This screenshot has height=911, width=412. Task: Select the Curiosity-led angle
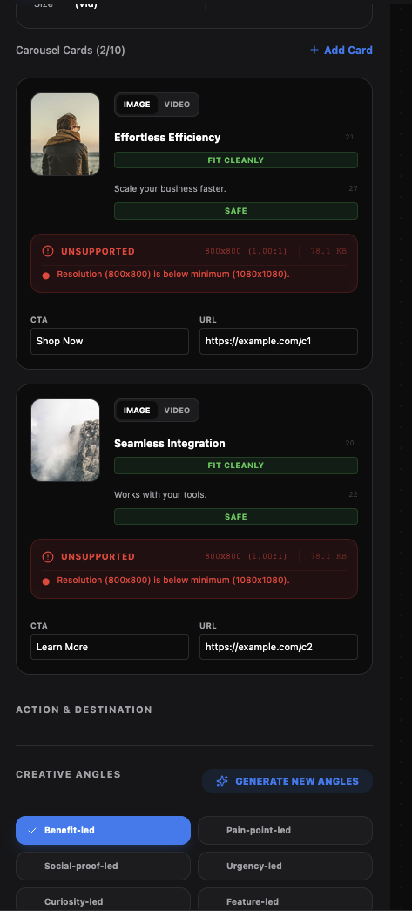pos(103,901)
